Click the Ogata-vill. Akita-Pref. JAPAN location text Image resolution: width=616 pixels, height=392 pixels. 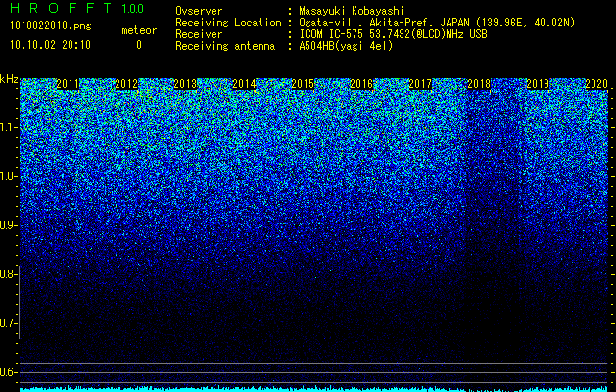(x=437, y=23)
